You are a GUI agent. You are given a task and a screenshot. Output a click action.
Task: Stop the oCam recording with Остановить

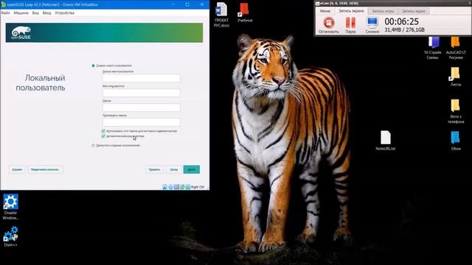(x=328, y=25)
